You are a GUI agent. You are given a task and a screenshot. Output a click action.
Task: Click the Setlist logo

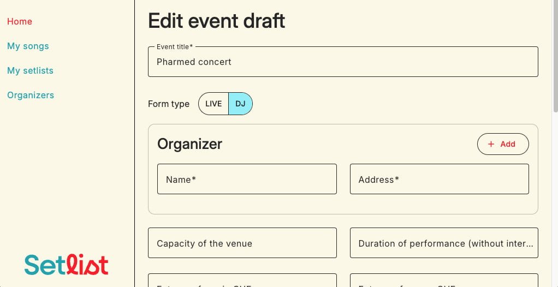click(66, 265)
